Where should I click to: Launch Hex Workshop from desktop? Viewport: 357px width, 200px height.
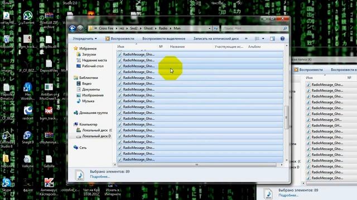[x=27, y=92]
